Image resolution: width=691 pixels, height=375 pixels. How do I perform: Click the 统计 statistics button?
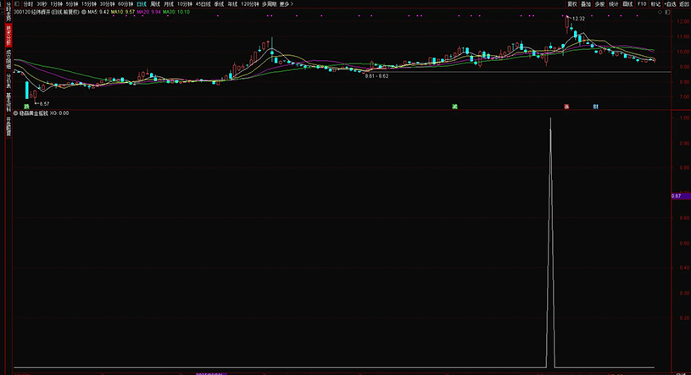coord(614,4)
